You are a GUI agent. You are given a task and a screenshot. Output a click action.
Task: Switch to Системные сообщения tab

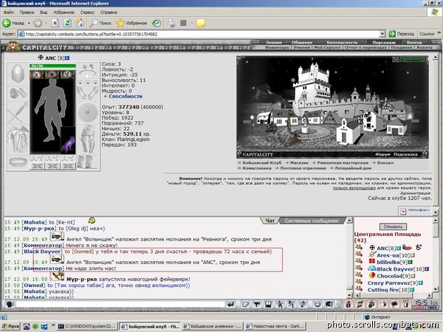tap(312, 221)
